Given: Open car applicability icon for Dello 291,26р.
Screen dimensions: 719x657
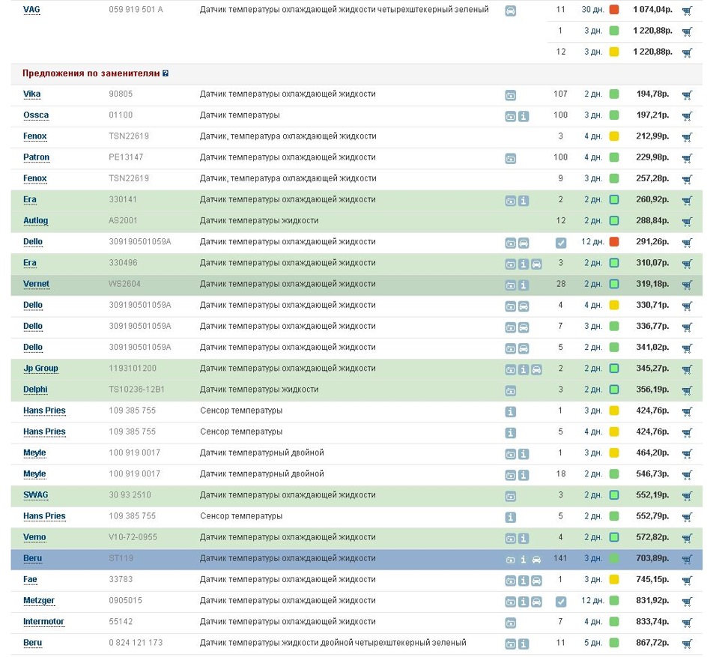Looking at the screenshot, I should click(x=524, y=243).
